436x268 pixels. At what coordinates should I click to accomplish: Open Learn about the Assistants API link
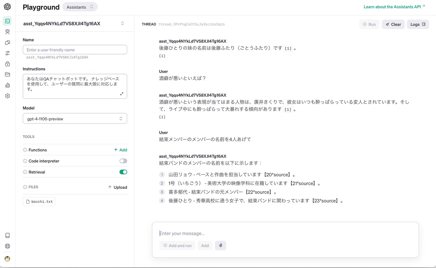pyautogui.click(x=394, y=7)
